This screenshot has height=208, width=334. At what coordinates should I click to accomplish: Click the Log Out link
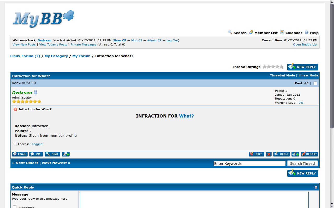[x=172, y=40]
